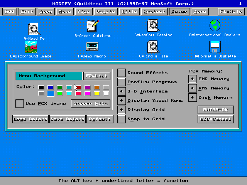Pick the bright green color swatch

60,94
